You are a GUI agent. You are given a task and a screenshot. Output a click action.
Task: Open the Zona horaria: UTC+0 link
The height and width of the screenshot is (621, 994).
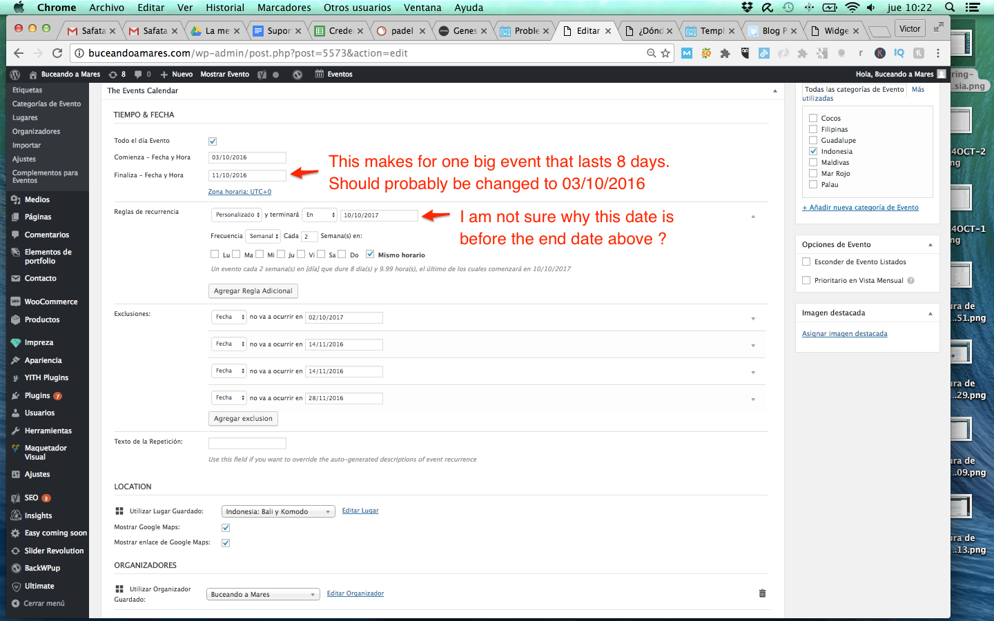pyautogui.click(x=240, y=192)
